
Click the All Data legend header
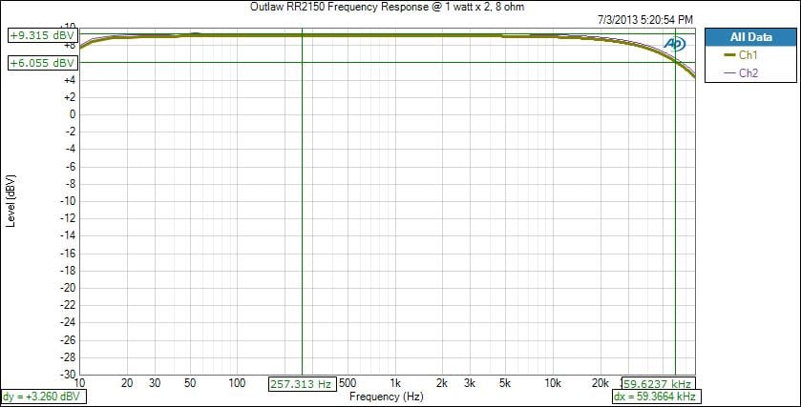point(750,37)
